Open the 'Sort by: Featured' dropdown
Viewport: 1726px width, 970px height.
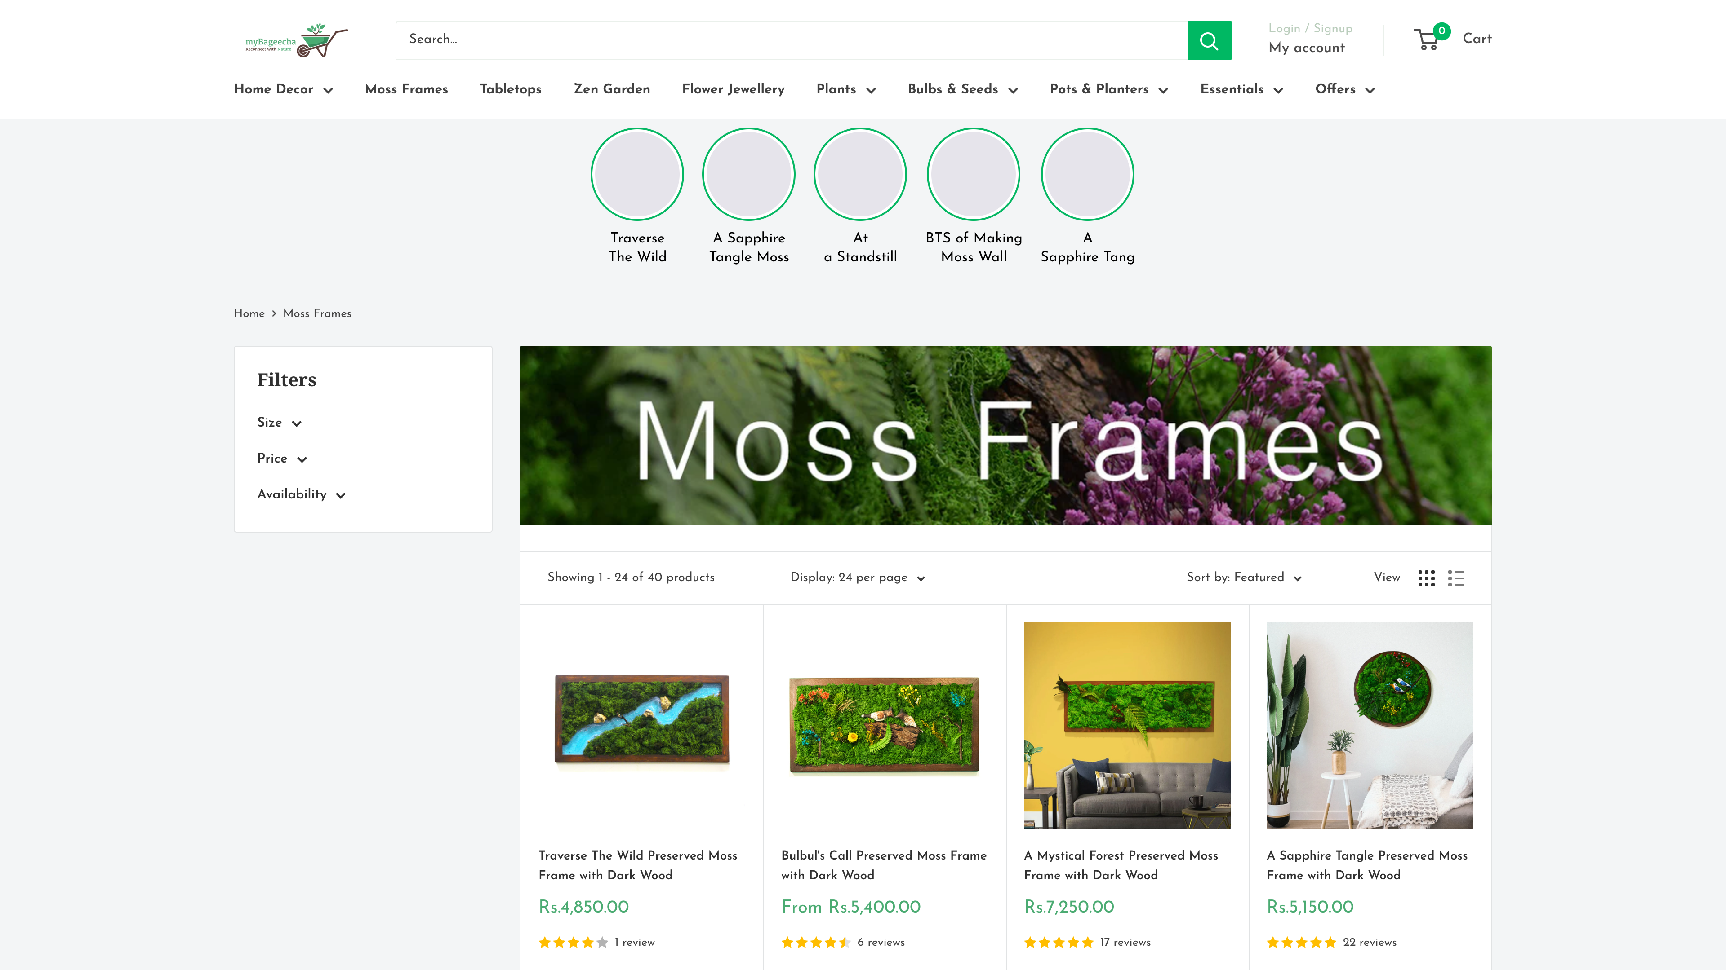point(1243,578)
